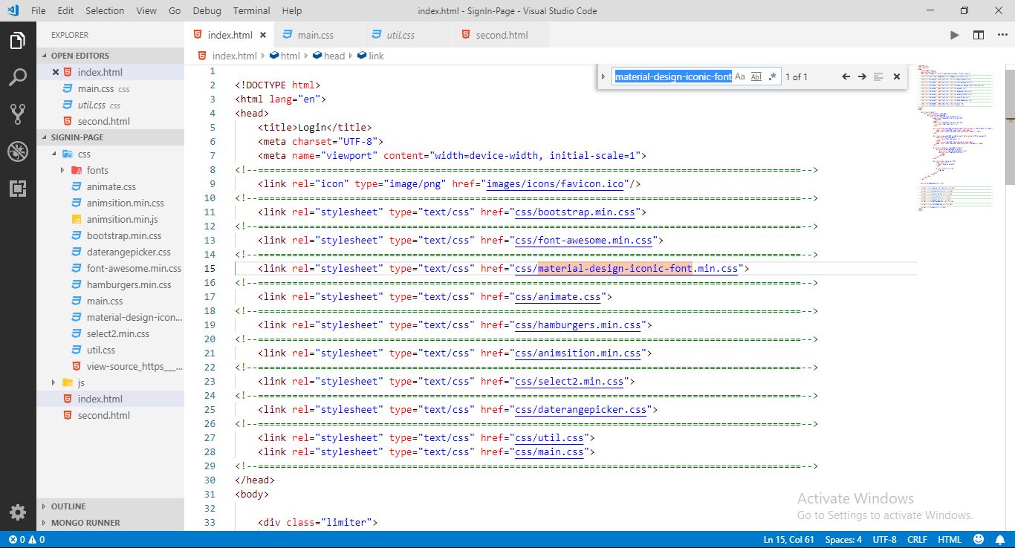Toggle Find in selection

click(x=878, y=76)
